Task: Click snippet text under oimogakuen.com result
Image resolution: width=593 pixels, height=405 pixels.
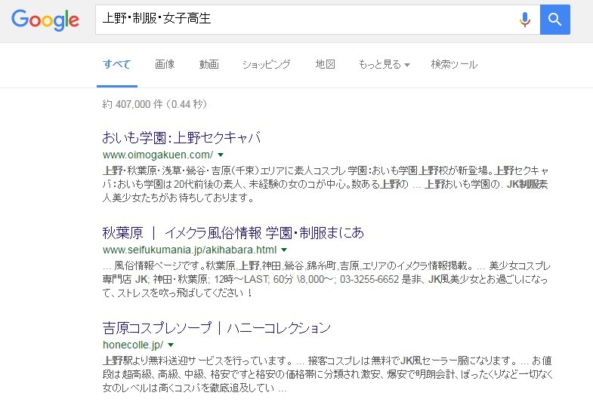Action: 326,184
